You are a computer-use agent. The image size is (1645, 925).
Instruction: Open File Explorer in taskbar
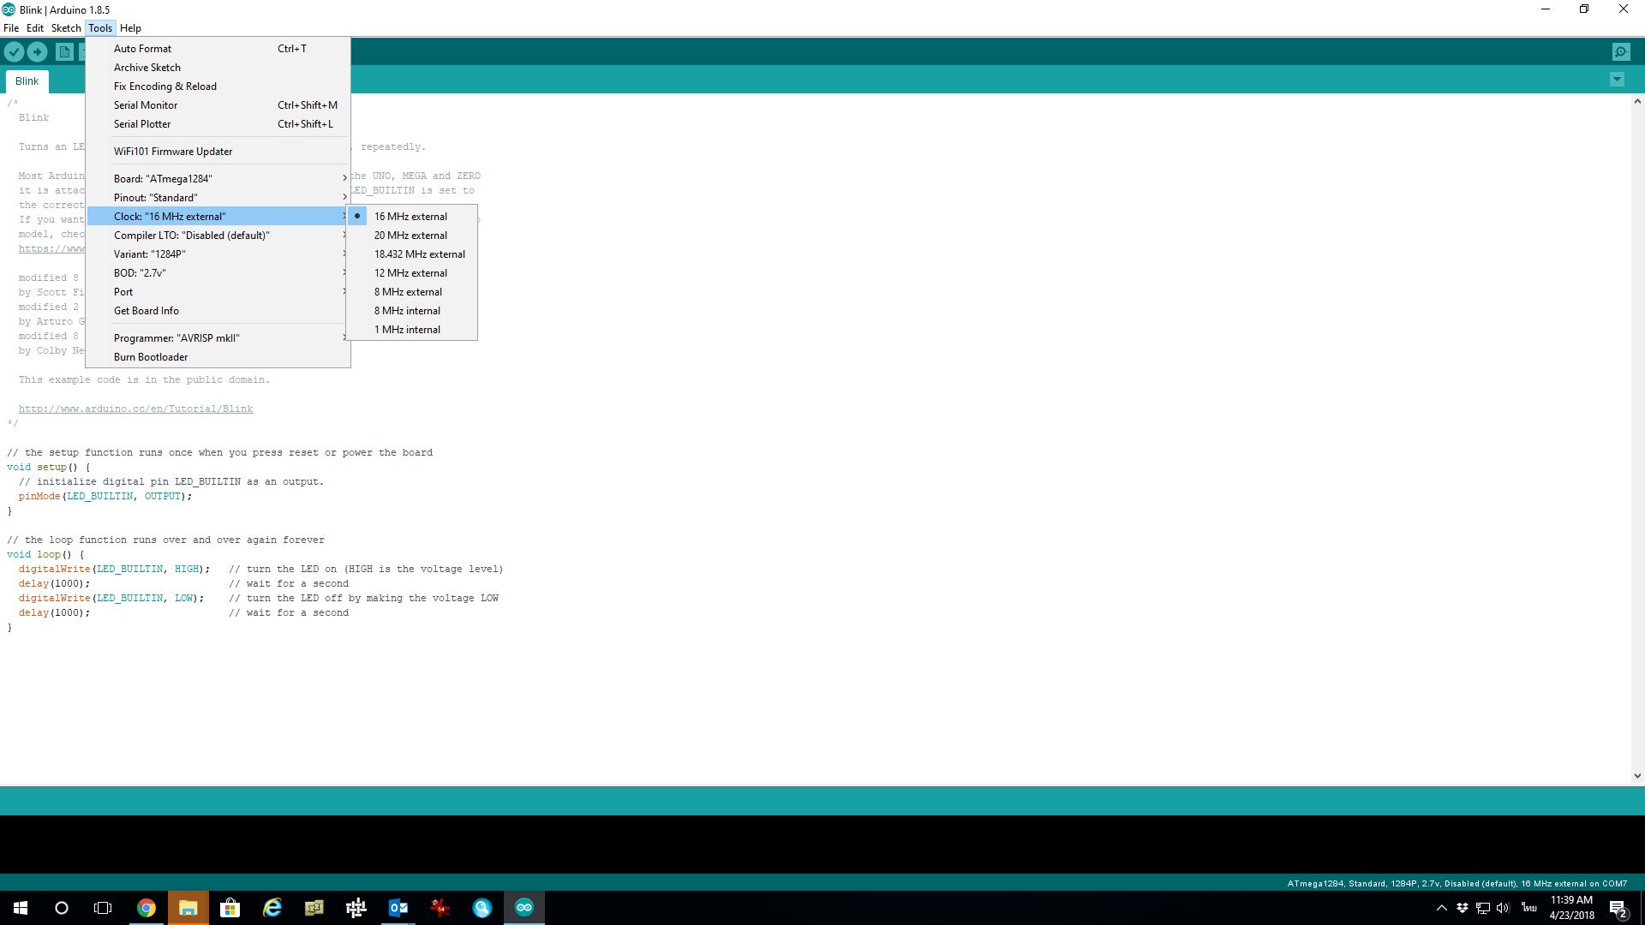tap(188, 908)
